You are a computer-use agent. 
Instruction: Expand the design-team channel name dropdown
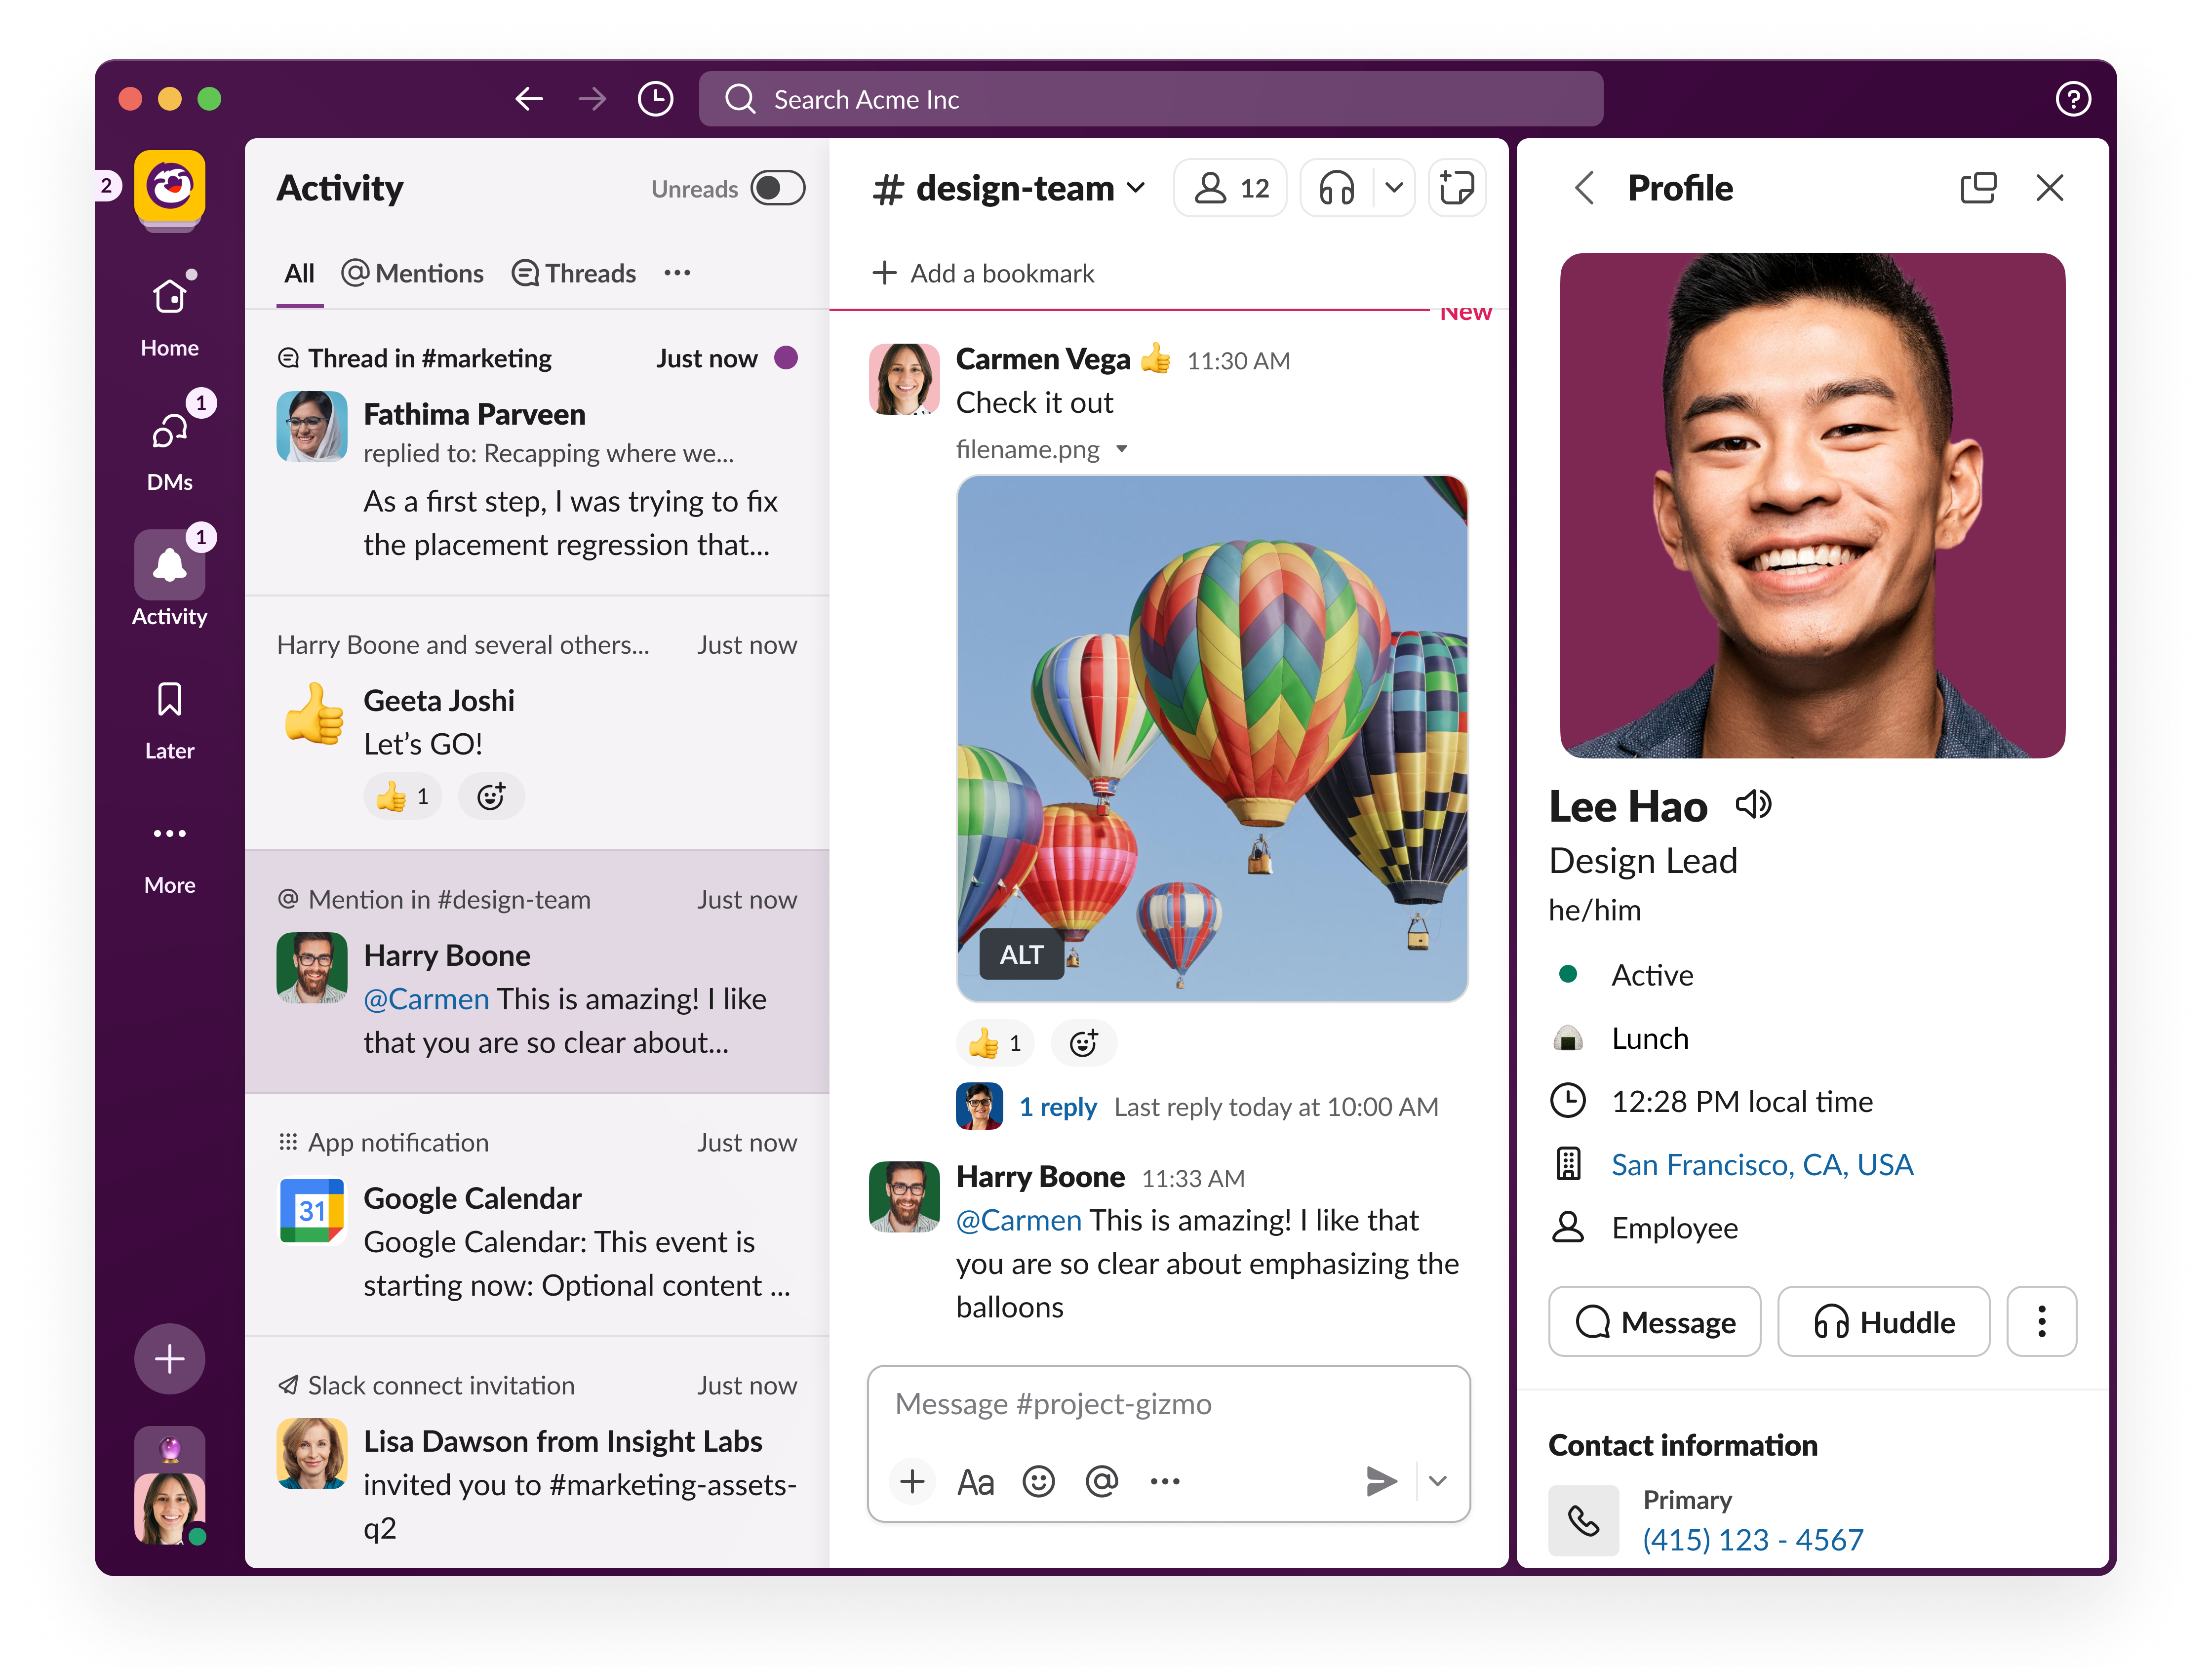tap(1135, 188)
